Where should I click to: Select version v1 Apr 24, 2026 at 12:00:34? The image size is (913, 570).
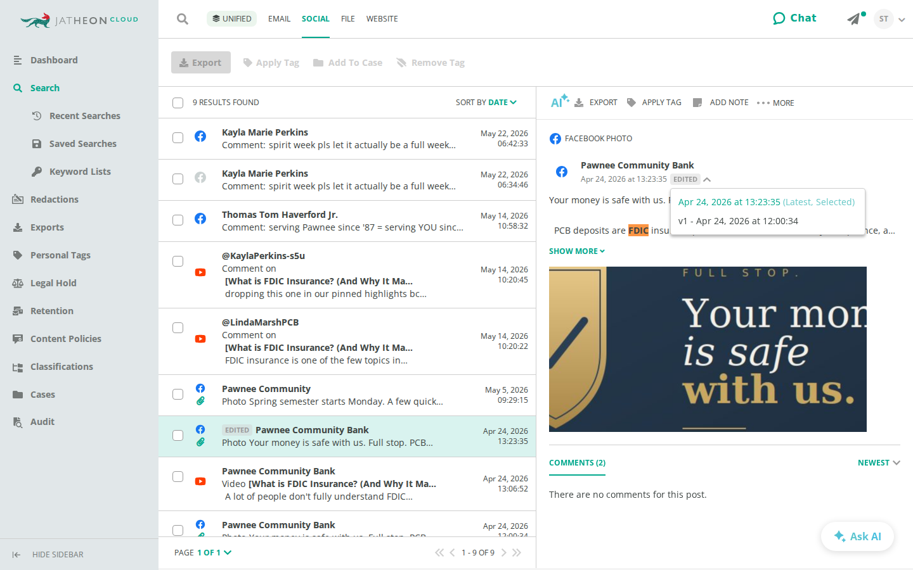click(738, 221)
